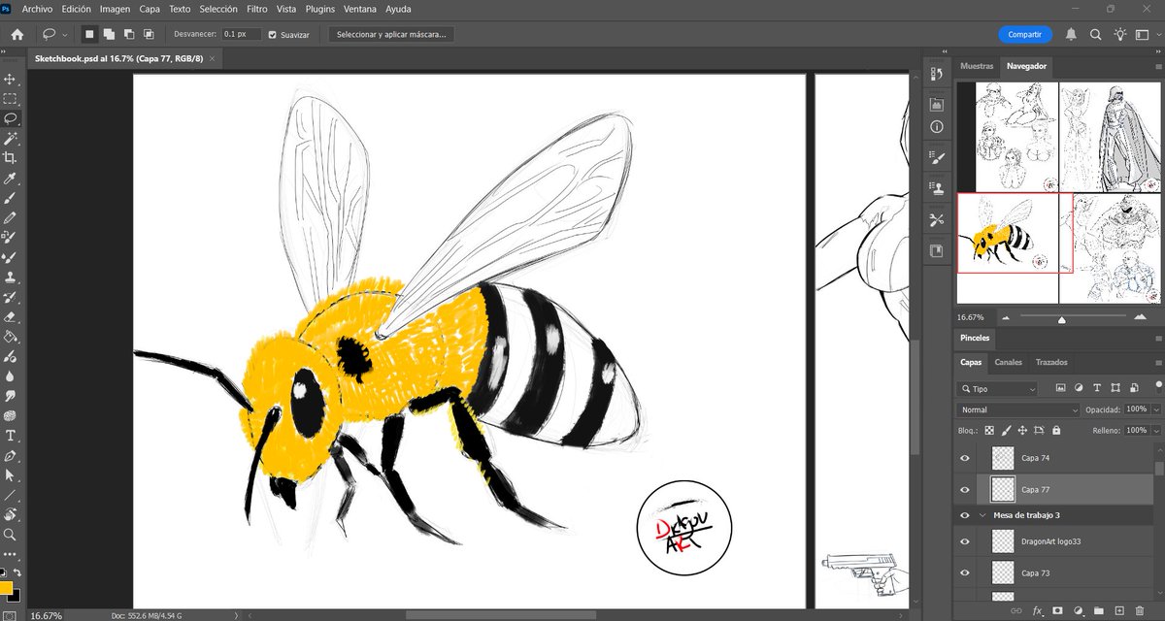Viewport: 1165px width, 621px height.
Task: Open the Tool Presets panel icon
Action: [936, 218]
